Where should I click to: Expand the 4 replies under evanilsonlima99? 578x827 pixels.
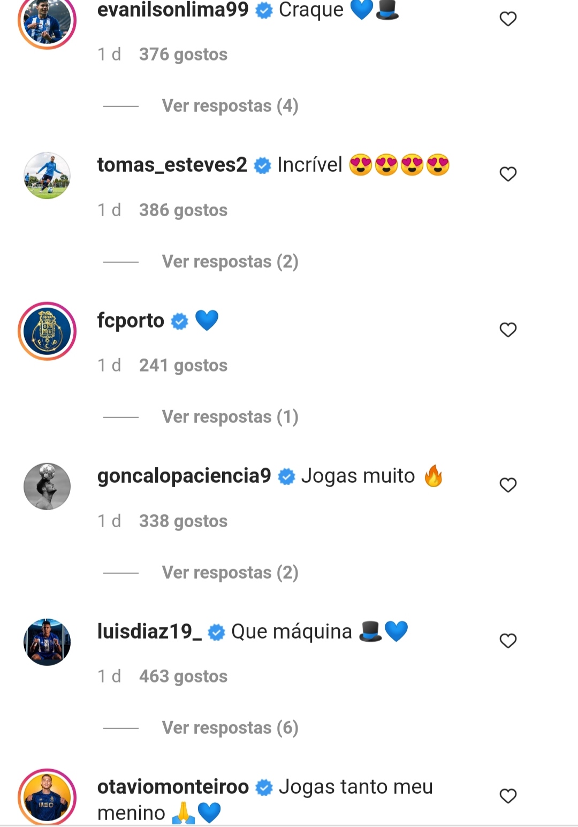(x=230, y=106)
